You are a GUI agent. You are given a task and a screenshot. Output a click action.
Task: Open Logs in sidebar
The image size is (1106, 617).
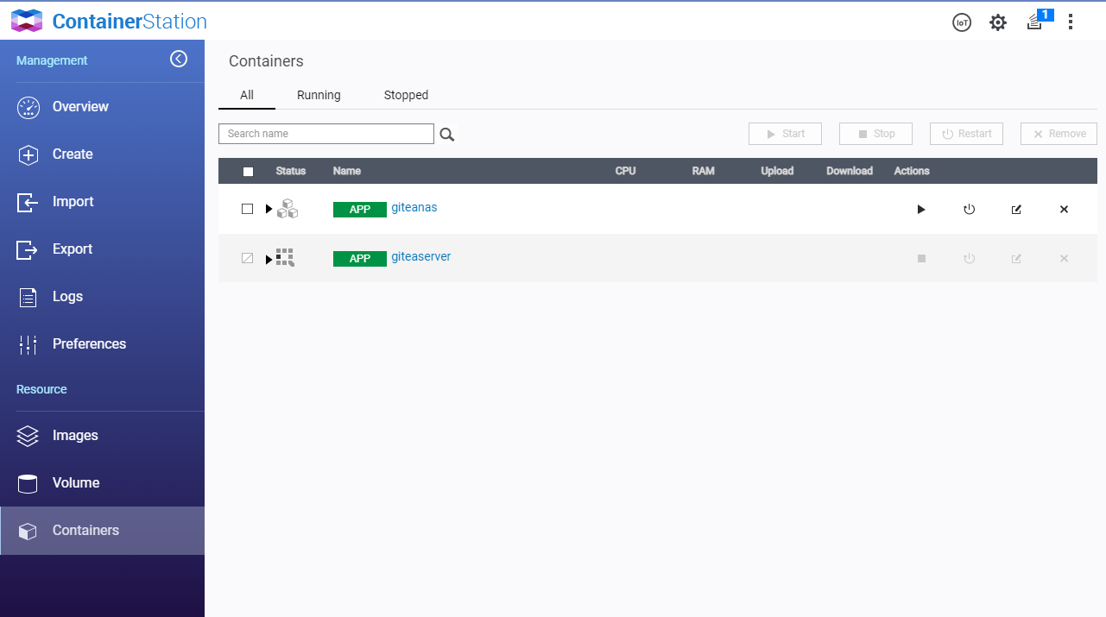click(102, 297)
